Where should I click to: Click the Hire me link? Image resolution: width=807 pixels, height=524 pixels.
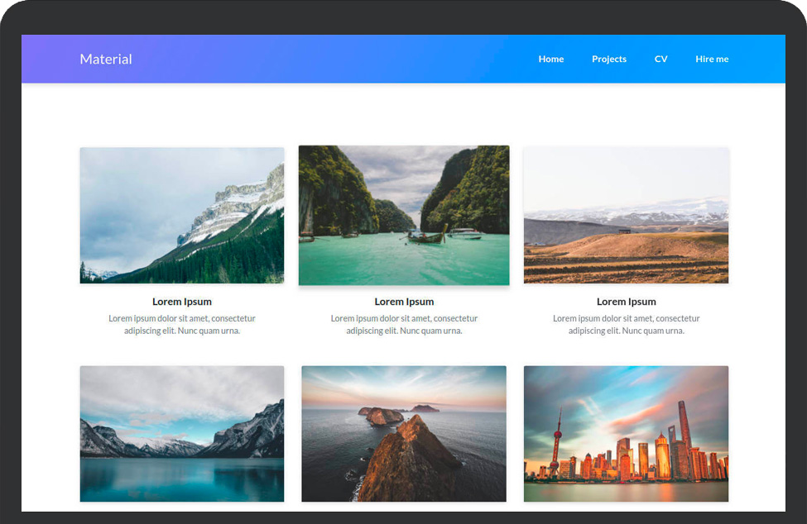pyautogui.click(x=712, y=59)
